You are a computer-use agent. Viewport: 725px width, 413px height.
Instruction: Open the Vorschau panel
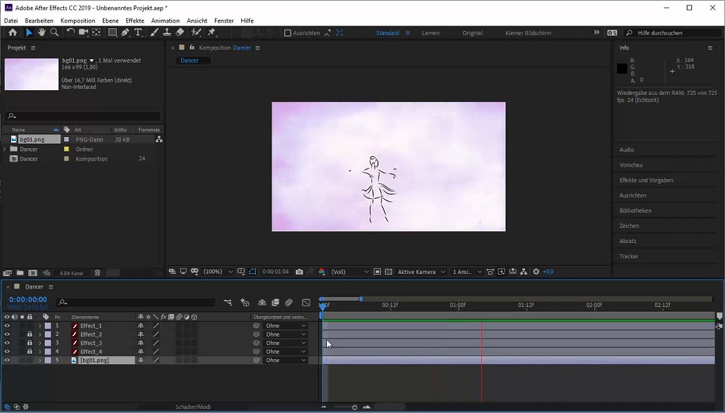631,165
